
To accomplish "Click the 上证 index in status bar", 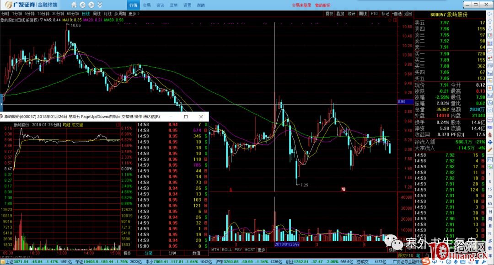I will [38, 261].
